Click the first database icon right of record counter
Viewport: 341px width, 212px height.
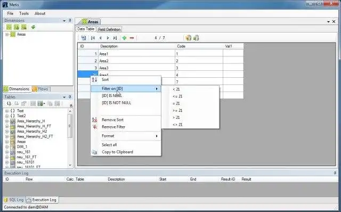click(x=188, y=38)
